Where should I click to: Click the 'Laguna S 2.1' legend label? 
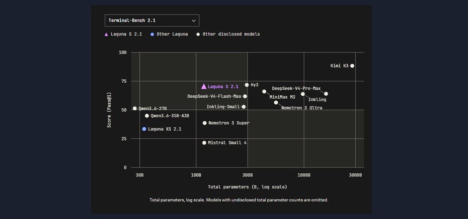pos(126,34)
